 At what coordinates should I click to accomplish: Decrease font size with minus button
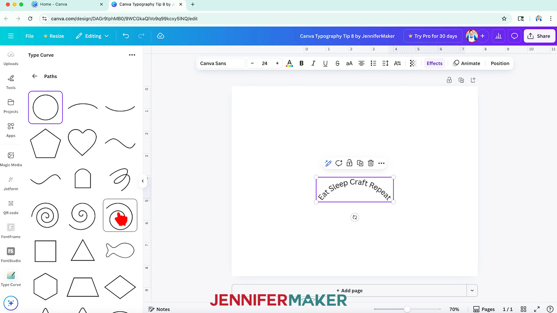coord(252,63)
